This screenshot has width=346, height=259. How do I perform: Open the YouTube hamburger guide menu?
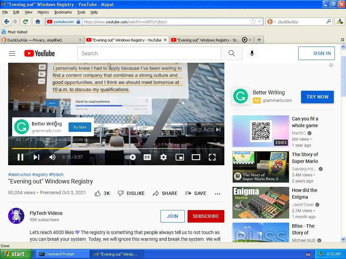click(12, 53)
